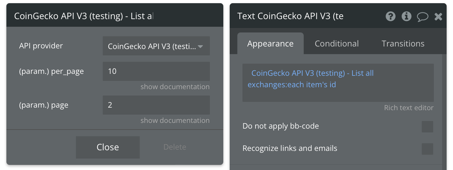The width and height of the screenshot is (453, 170).
Task: Select the Appearance tab
Action: coord(271,44)
